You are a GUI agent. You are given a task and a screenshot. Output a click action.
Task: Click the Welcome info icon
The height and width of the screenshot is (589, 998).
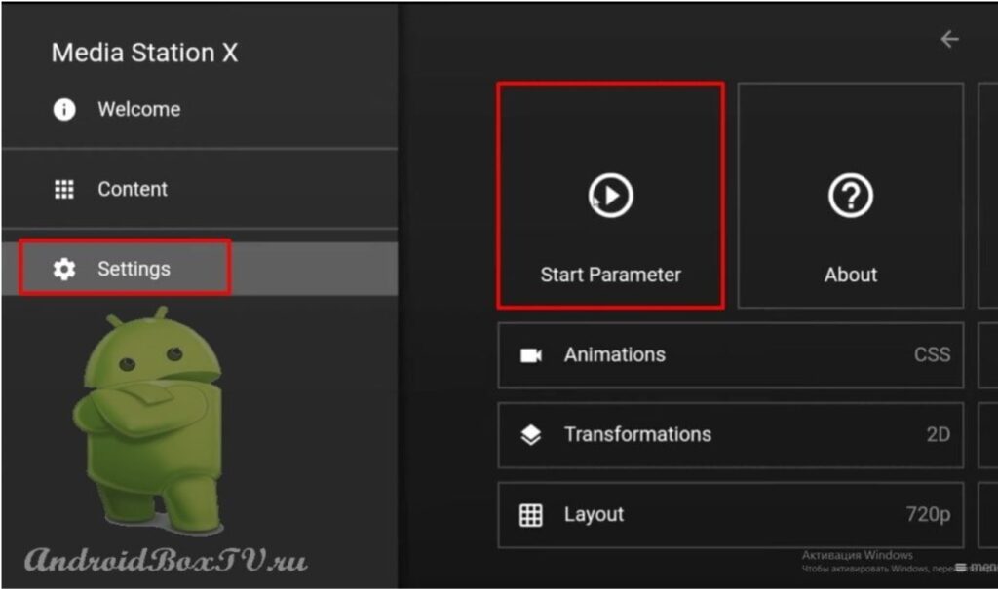63,109
